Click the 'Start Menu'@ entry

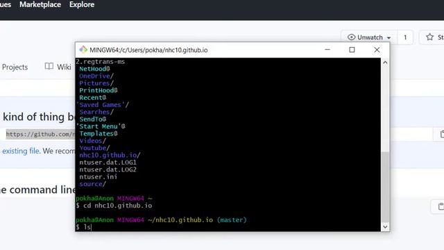point(101,126)
